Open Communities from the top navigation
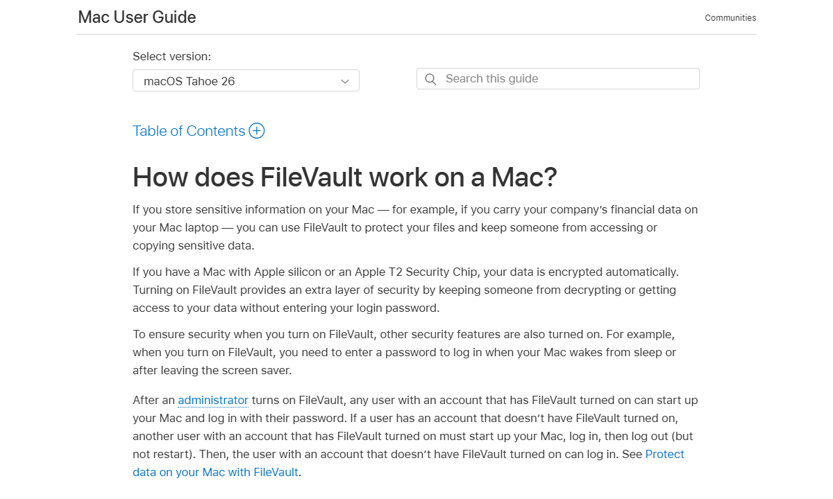This screenshot has height=499, width=833. pyautogui.click(x=730, y=17)
